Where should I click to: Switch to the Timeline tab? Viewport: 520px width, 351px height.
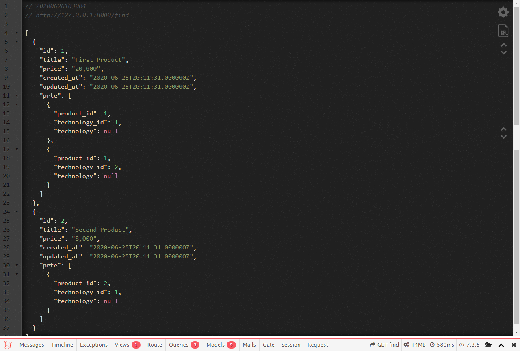62,345
